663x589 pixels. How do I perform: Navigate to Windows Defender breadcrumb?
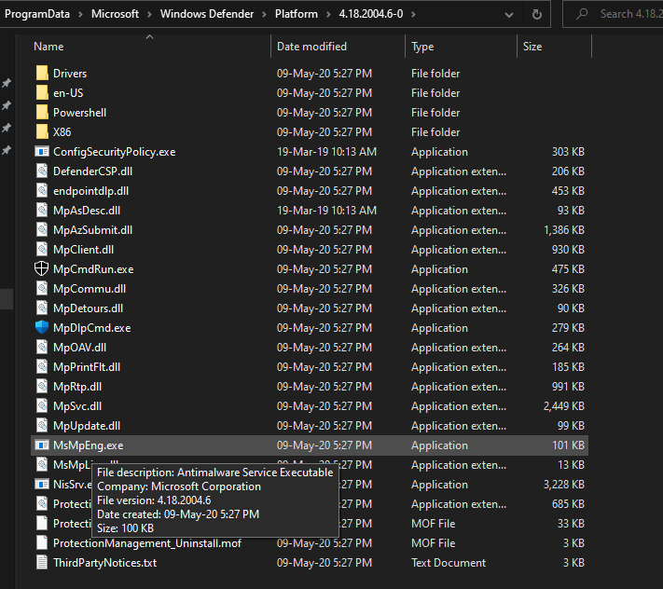click(x=207, y=14)
